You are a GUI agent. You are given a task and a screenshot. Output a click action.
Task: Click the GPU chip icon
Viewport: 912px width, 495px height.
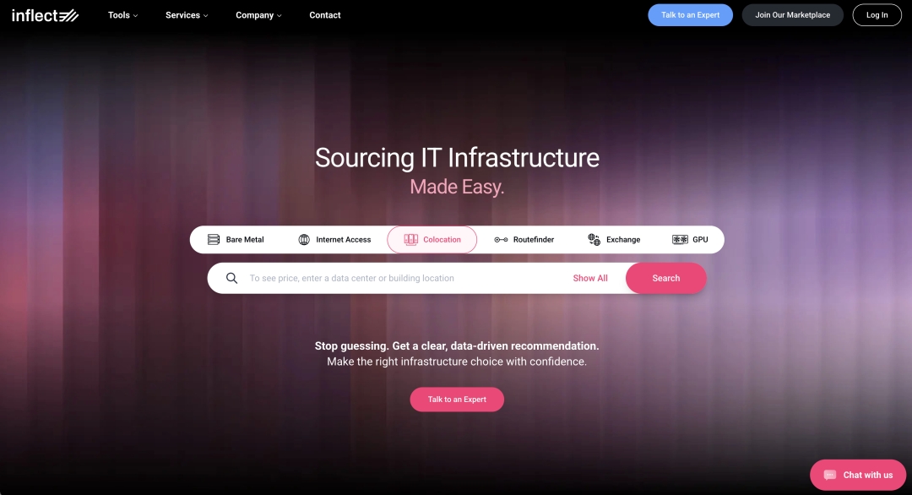(680, 240)
